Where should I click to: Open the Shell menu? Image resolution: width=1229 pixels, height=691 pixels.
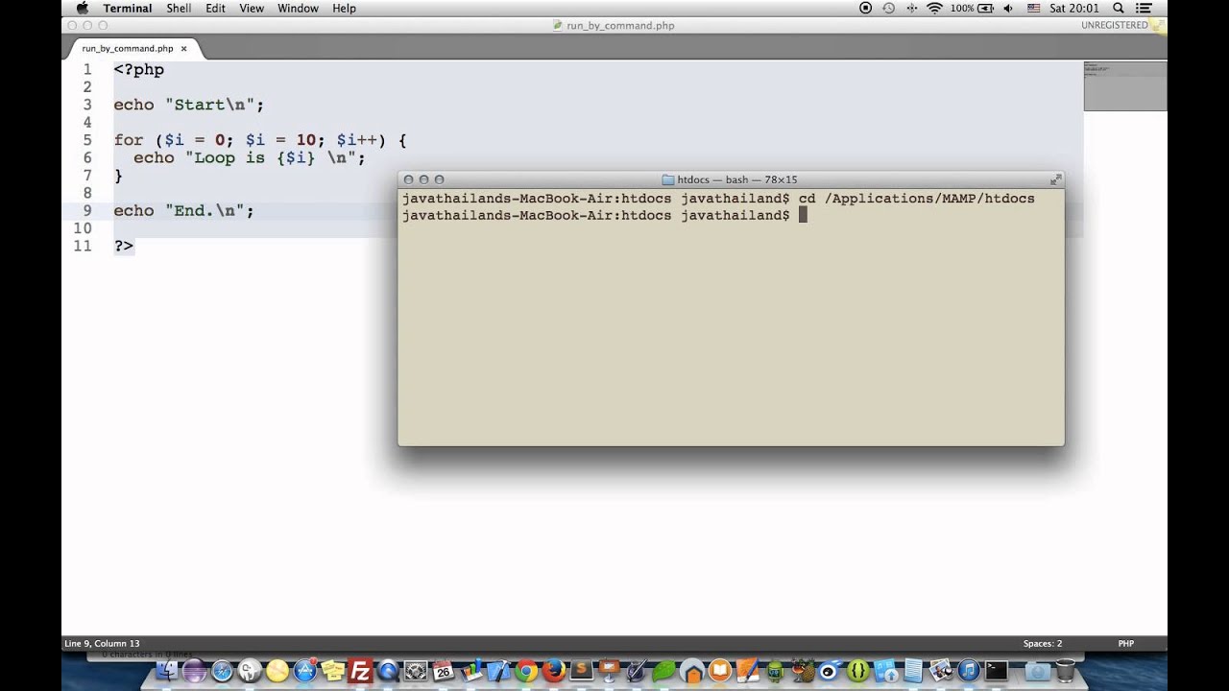(x=179, y=8)
